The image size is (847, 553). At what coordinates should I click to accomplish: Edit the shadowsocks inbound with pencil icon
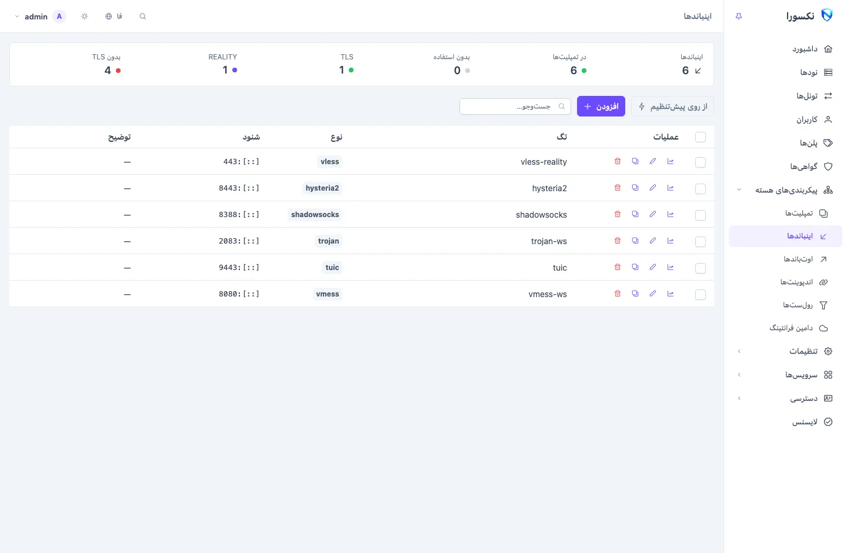pos(653,214)
